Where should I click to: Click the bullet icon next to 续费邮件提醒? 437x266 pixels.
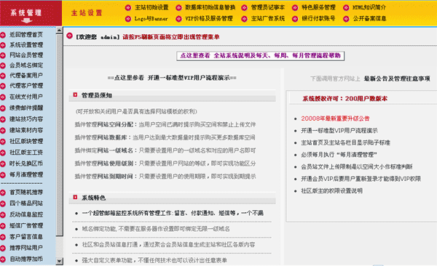3,108
